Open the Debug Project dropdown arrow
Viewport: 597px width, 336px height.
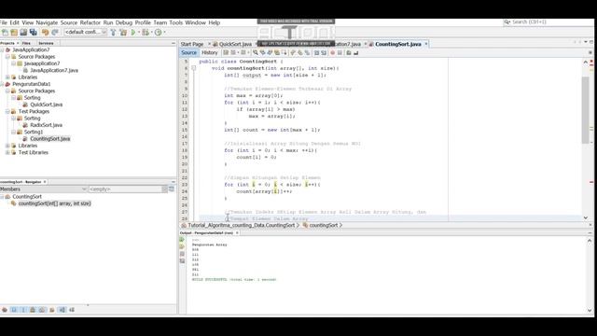[x=151, y=33]
